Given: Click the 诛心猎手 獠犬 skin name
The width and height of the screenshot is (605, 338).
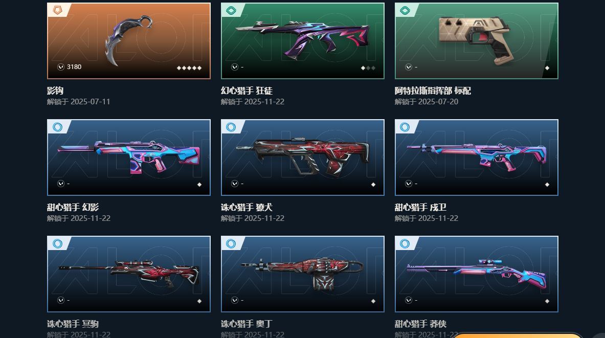Looking at the screenshot, I should pos(247,207).
